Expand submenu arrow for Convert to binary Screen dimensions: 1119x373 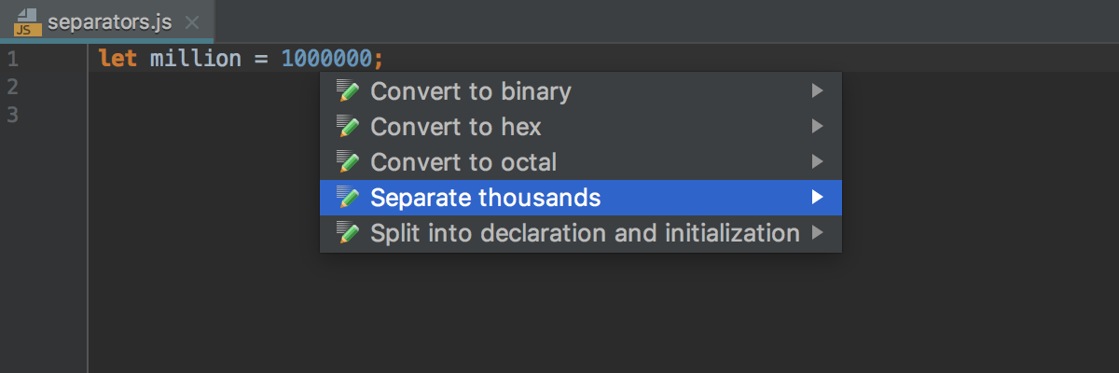click(817, 90)
